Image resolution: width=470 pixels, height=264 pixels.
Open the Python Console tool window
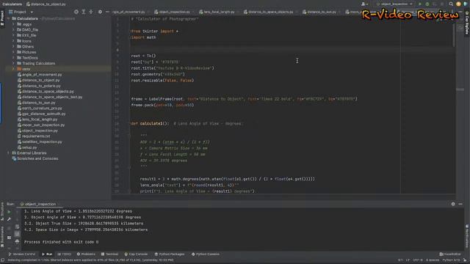206,254
